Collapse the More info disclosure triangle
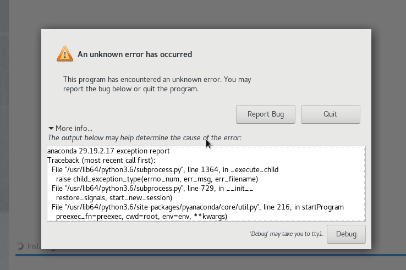The width and height of the screenshot is (406, 270). click(x=51, y=128)
